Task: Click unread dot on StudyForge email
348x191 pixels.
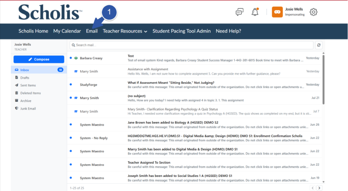Action: pyautogui.click(x=71, y=84)
